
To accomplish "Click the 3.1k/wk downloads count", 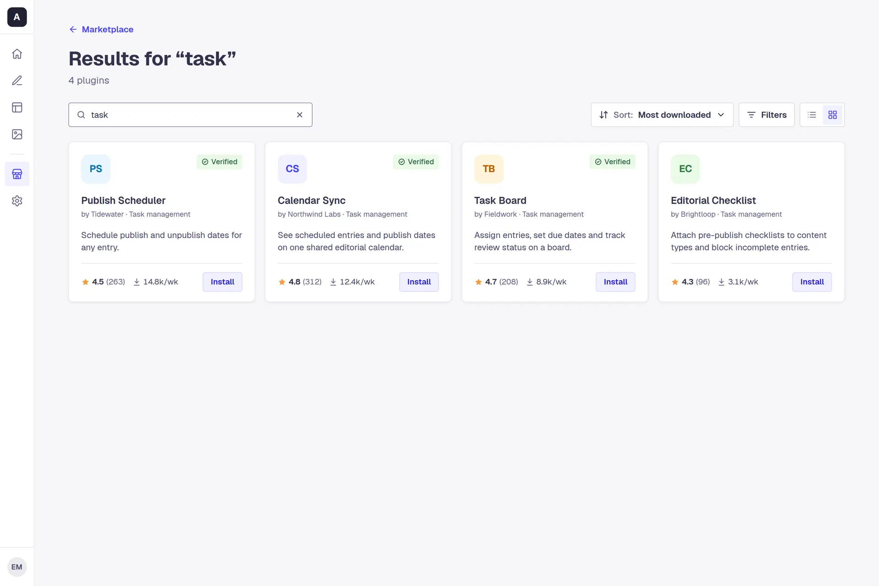I will pos(738,282).
